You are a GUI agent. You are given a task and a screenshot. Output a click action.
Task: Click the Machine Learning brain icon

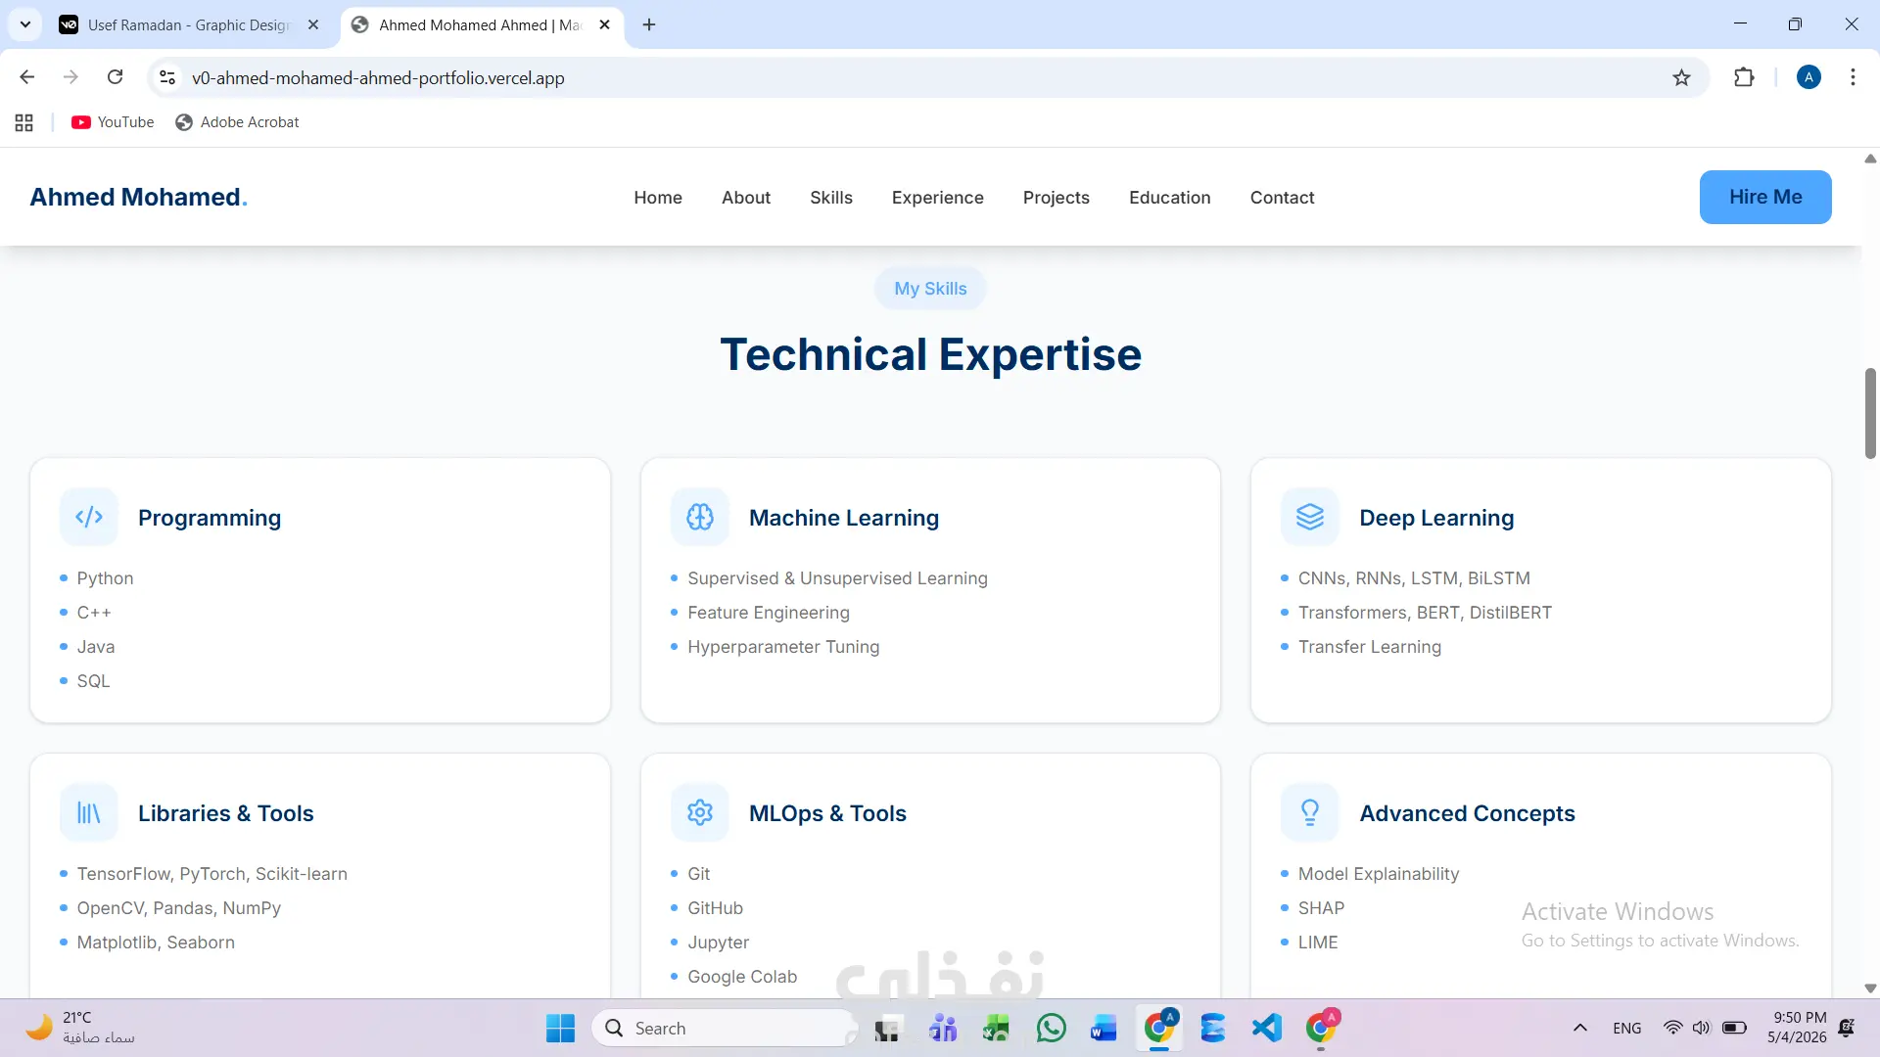pyautogui.click(x=700, y=517)
